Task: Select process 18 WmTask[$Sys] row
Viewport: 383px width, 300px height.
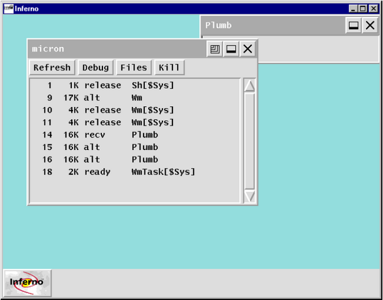Action: point(134,172)
